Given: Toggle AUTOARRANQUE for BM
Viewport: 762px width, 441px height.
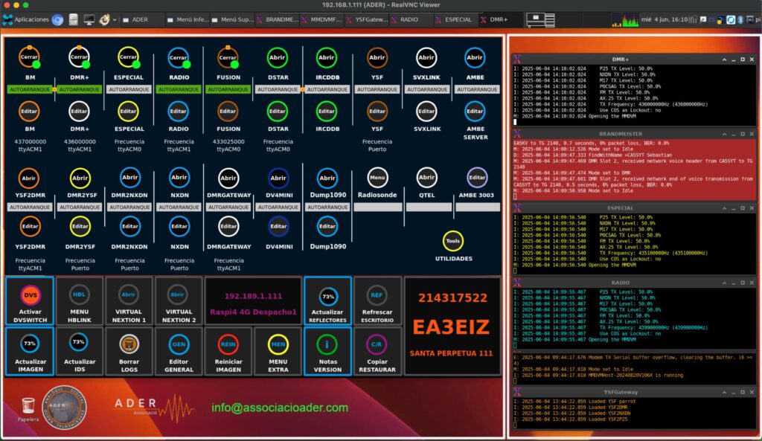Looking at the screenshot, I should (x=30, y=89).
